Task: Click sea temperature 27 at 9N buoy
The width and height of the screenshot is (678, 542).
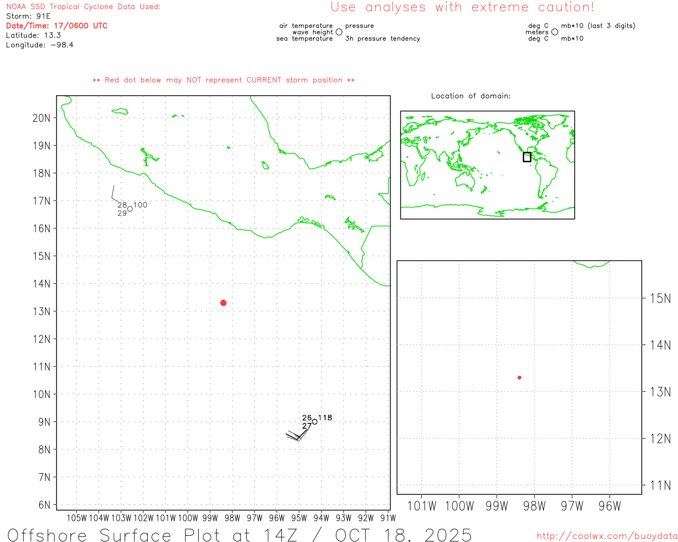Action: (307, 426)
